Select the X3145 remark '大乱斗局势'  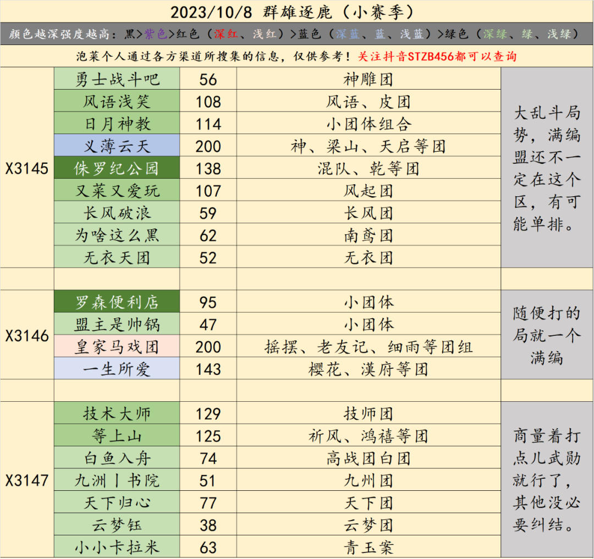pos(547,168)
